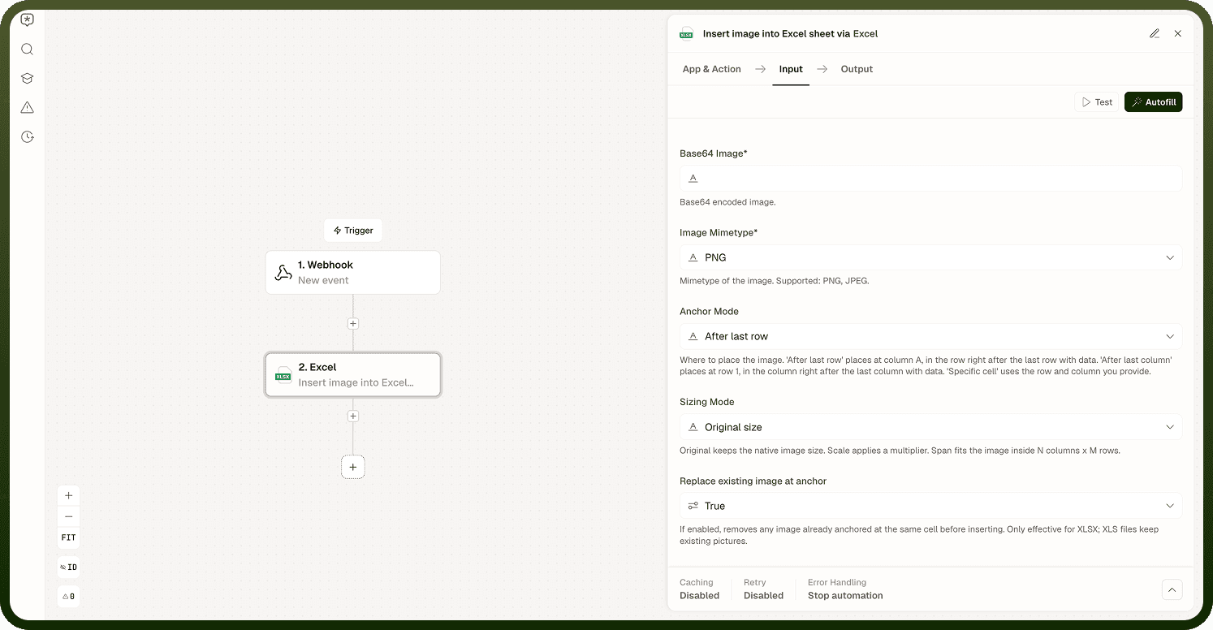Open Error Handling Stop automation setting
1213x630 pixels.
point(845,589)
